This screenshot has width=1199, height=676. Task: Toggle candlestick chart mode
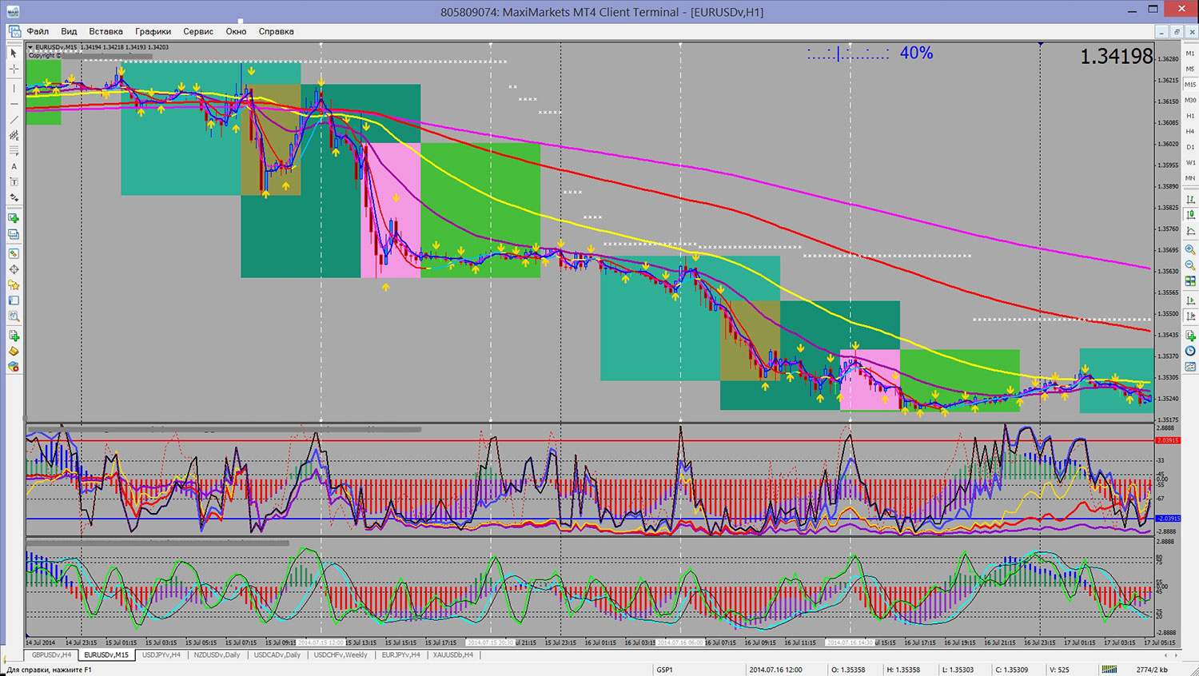1190,214
